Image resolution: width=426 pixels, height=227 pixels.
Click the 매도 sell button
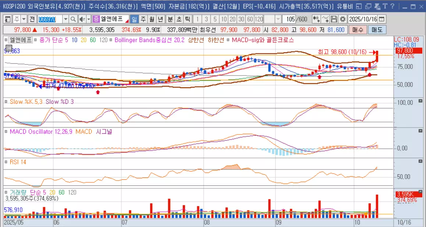tap(377, 30)
